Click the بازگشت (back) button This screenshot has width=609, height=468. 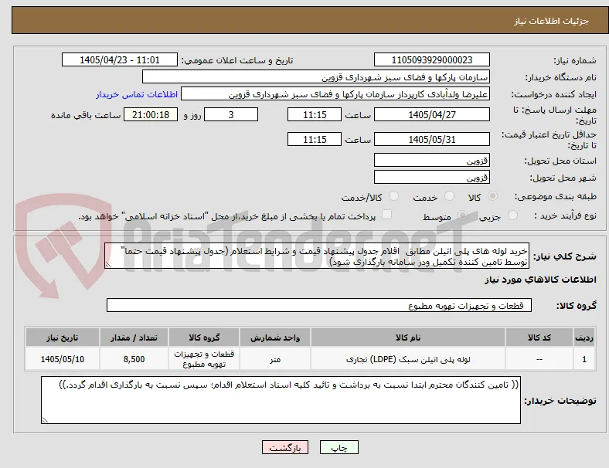(285, 447)
